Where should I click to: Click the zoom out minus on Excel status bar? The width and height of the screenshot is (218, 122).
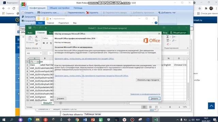(161, 107)
